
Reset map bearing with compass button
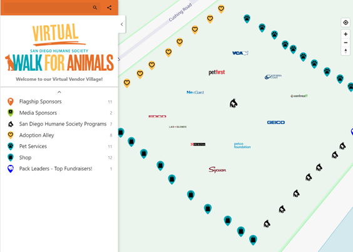[x=345, y=51]
